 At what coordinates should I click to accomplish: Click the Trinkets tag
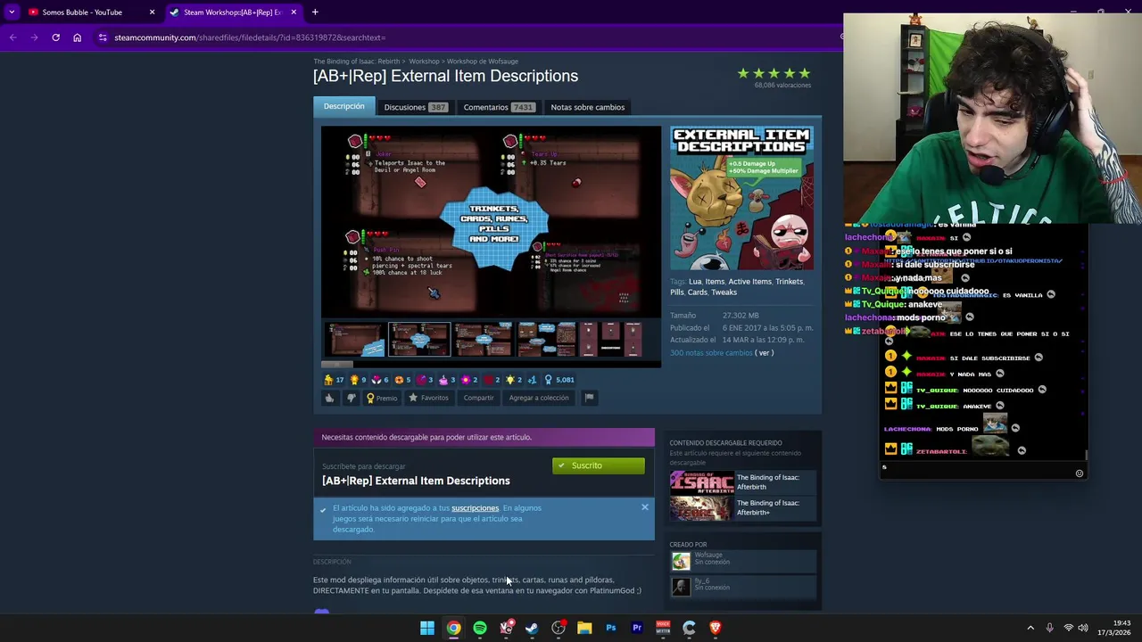coord(789,282)
